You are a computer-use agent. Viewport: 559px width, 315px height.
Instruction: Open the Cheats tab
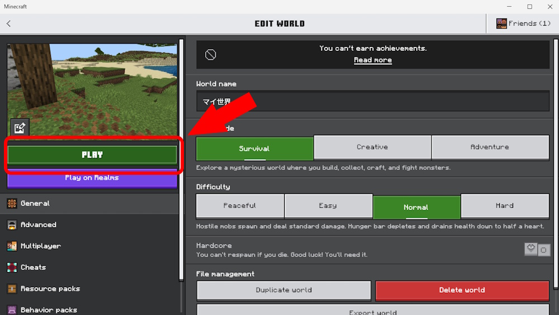[89, 268]
